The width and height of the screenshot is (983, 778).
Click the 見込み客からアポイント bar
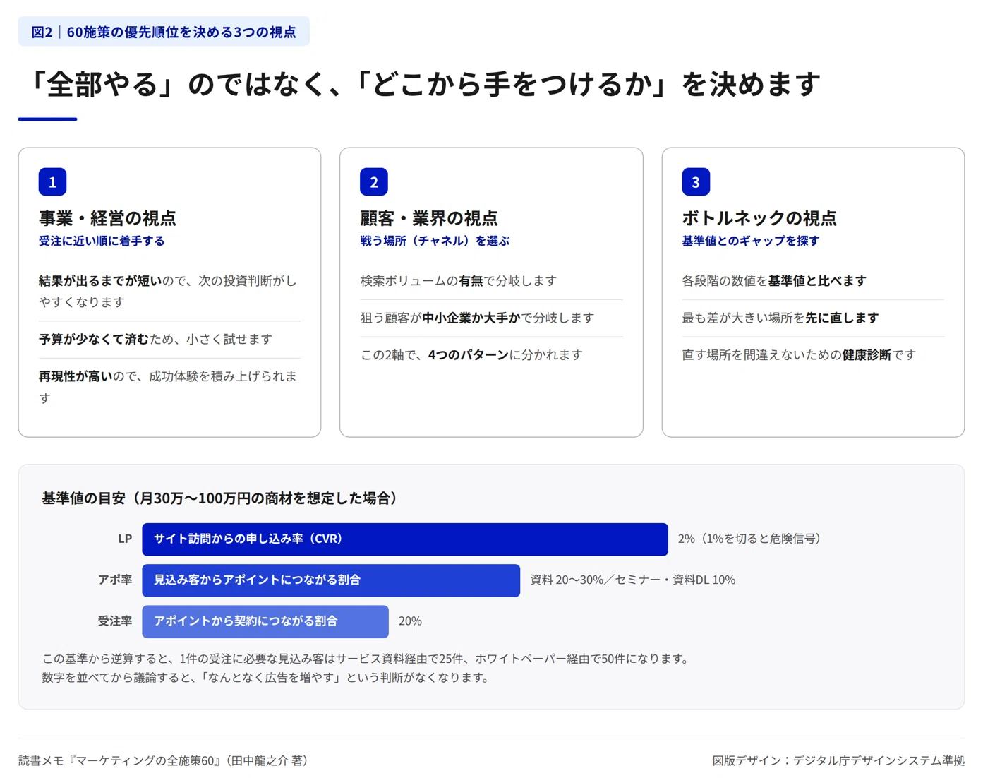[331, 580]
